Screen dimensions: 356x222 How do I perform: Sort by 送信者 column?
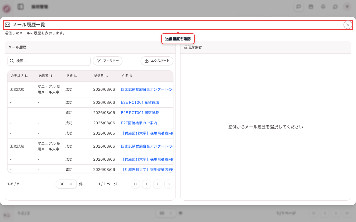coord(46,75)
